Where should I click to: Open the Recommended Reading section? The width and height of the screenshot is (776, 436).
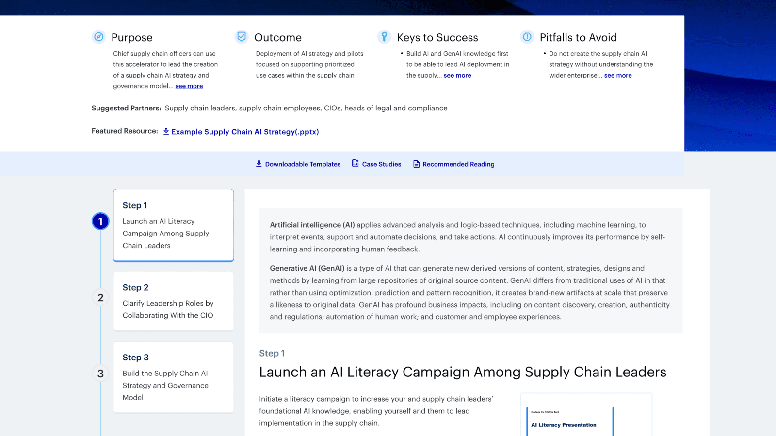[458, 164]
